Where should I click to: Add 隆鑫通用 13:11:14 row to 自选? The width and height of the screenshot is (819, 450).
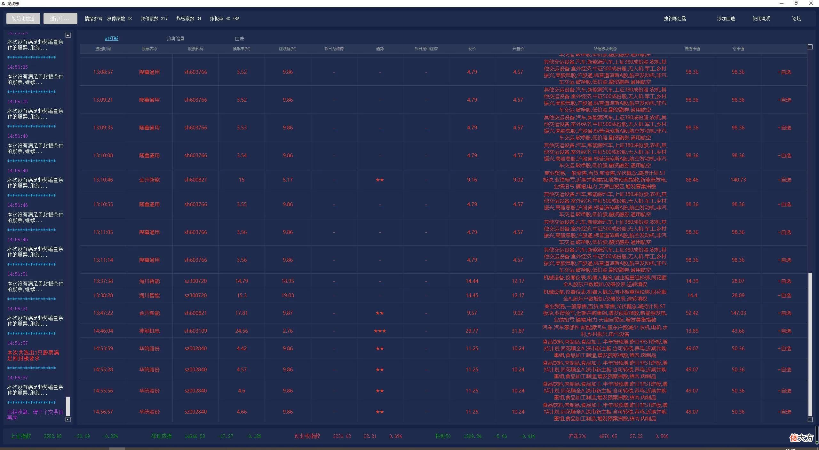(784, 260)
